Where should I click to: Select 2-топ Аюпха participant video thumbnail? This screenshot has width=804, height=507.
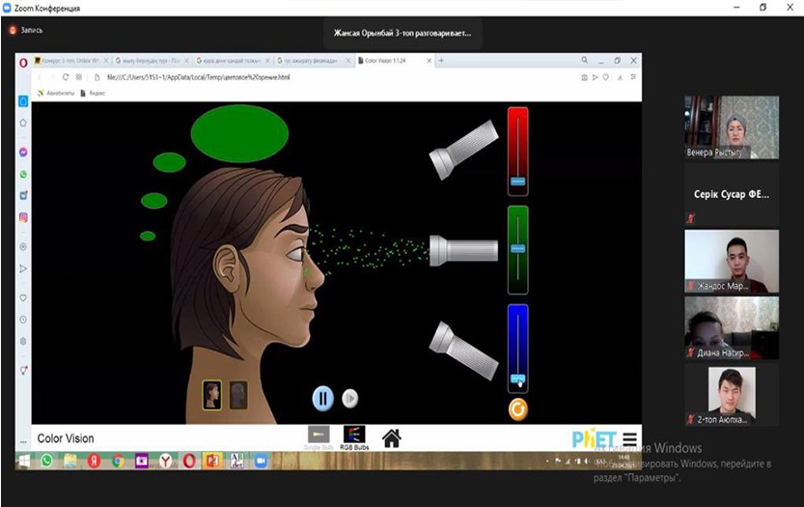[x=732, y=395]
